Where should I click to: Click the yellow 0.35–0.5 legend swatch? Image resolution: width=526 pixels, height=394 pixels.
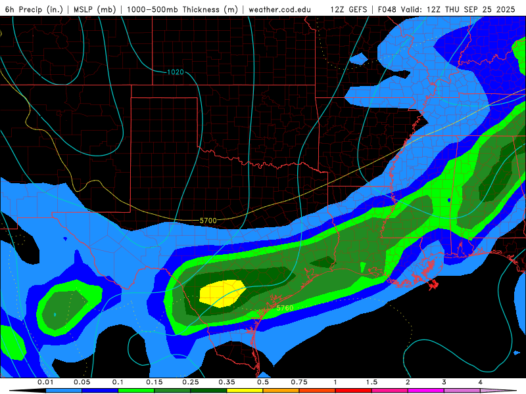pos(245,391)
